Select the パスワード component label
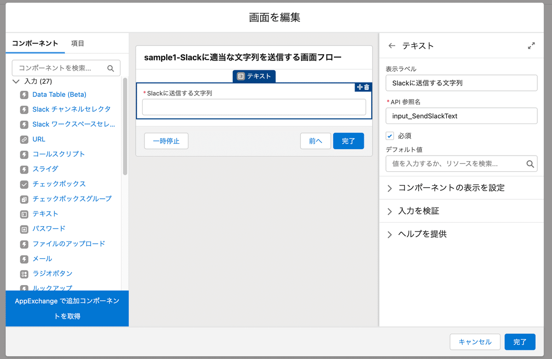Screen dimensions: 552x359 click(x=49, y=229)
